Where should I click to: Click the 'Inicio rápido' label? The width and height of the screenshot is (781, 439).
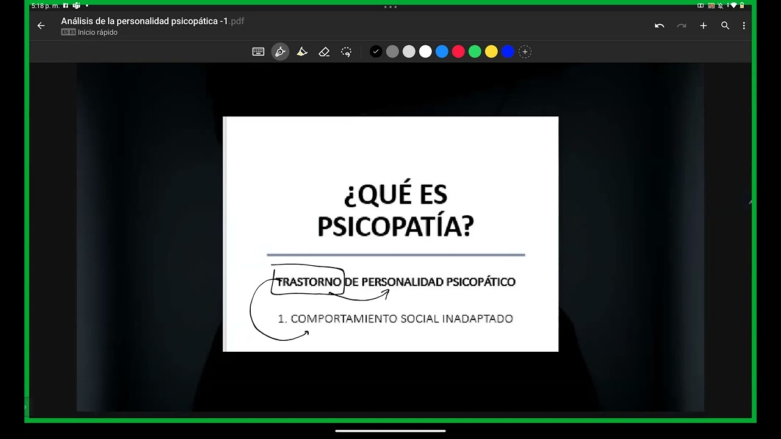(98, 32)
